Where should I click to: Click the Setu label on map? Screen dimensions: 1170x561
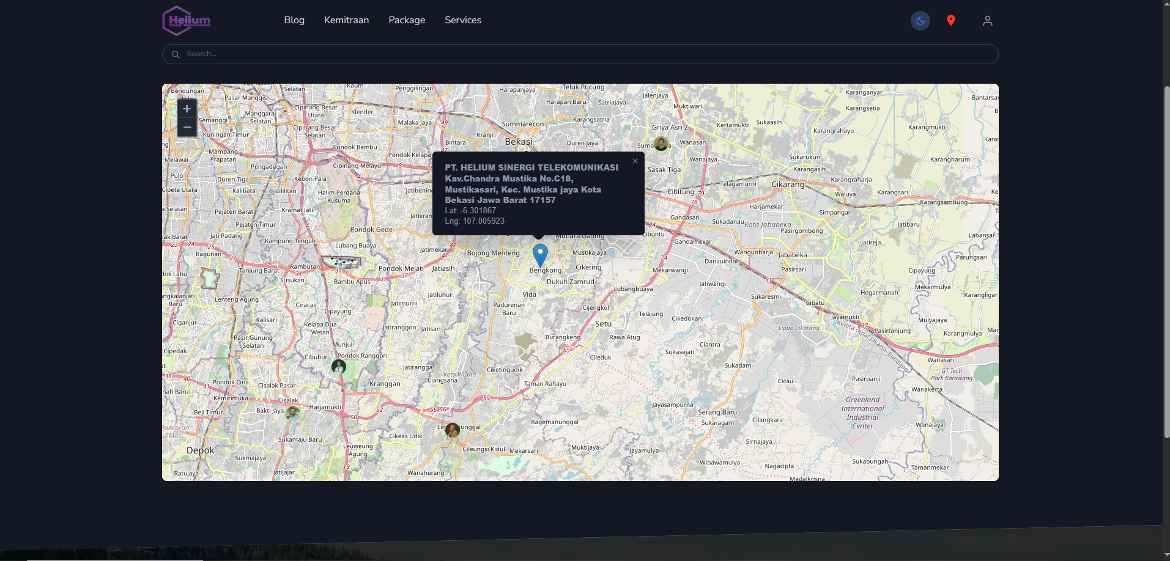click(603, 324)
